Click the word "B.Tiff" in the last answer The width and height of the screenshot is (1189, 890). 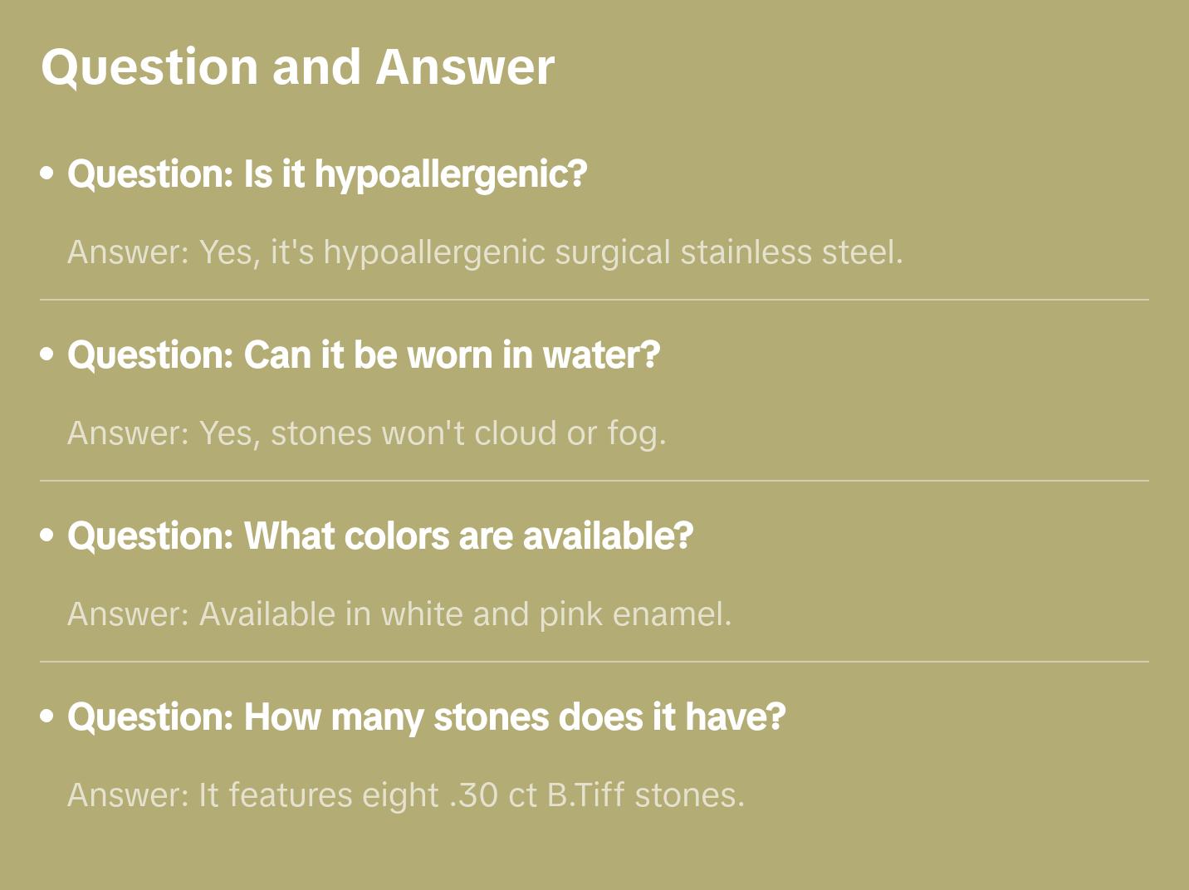tap(585, 795)
